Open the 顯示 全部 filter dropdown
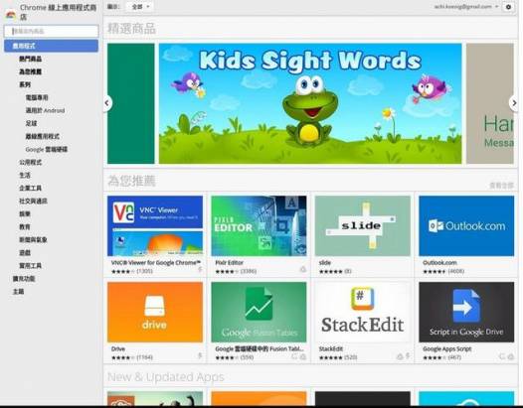The width and height of the screenshot is (523, 408). [140, 7]
